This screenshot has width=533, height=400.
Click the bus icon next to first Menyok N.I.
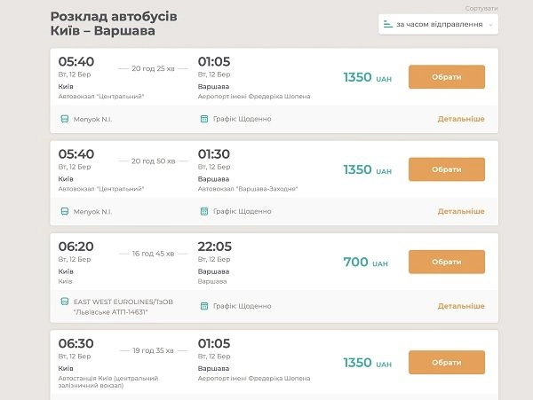65,119
